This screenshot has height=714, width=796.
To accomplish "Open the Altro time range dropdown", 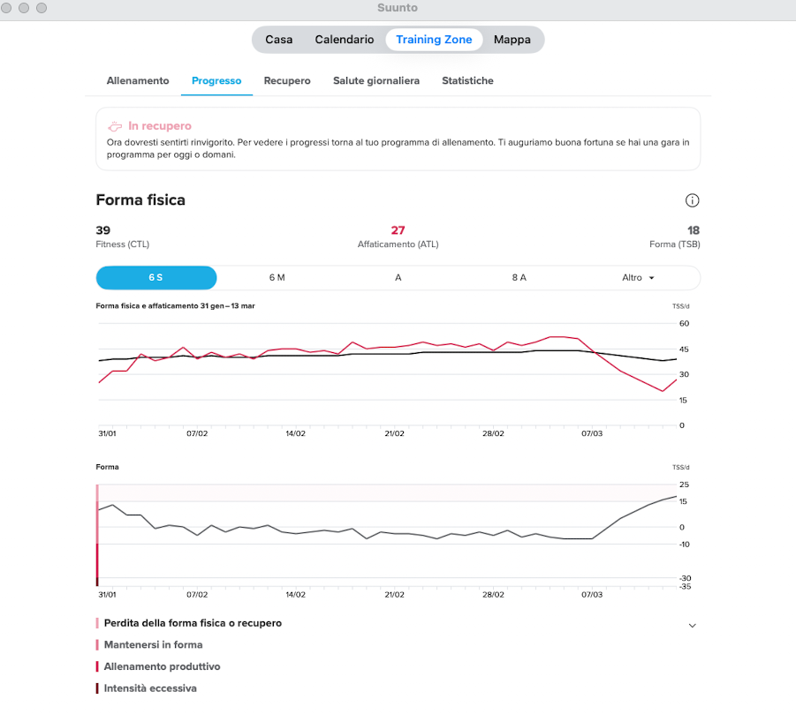I will (638, 277).
